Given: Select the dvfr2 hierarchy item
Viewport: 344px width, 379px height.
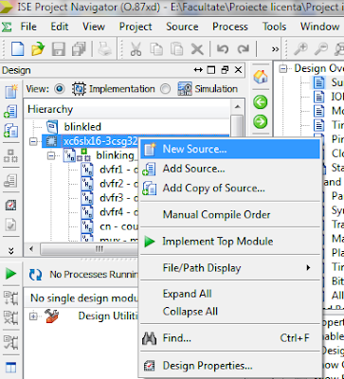Looking at the screenshot, I should click(x=119, y=183).
